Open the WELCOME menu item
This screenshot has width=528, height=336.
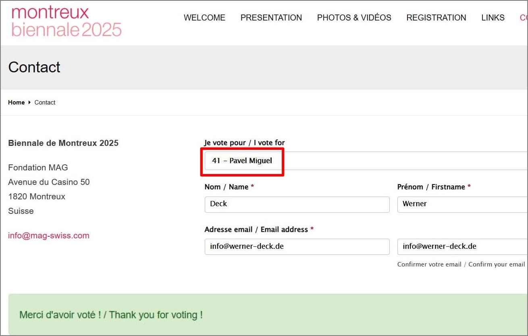tap(204, 18)
